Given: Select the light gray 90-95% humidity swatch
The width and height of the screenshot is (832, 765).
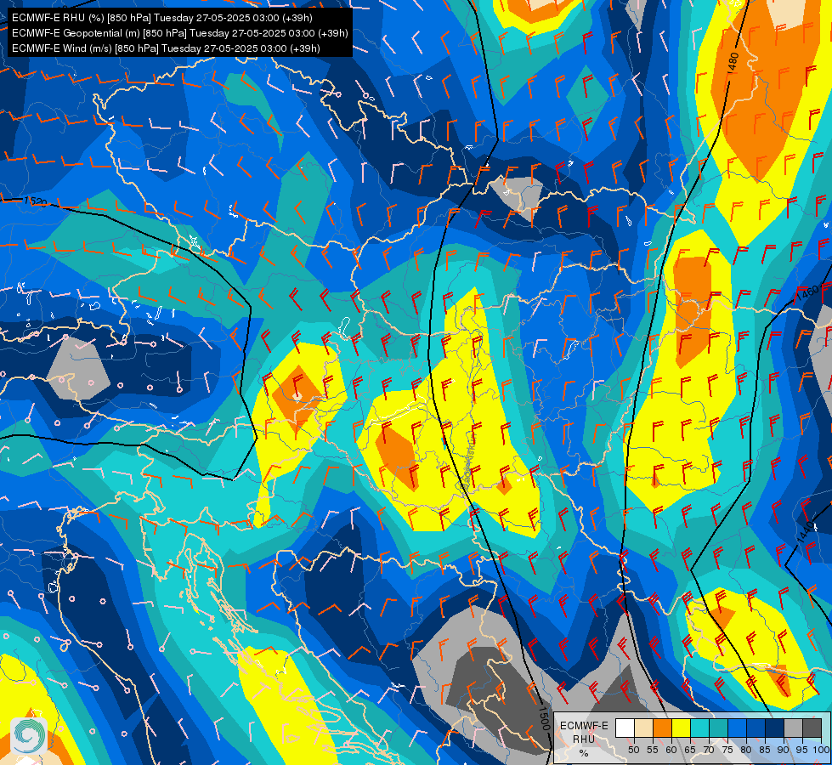Looking at the screenshot, I should point(793,728).
